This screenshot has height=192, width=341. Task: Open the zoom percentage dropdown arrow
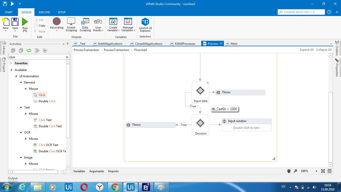click(316, 171)
